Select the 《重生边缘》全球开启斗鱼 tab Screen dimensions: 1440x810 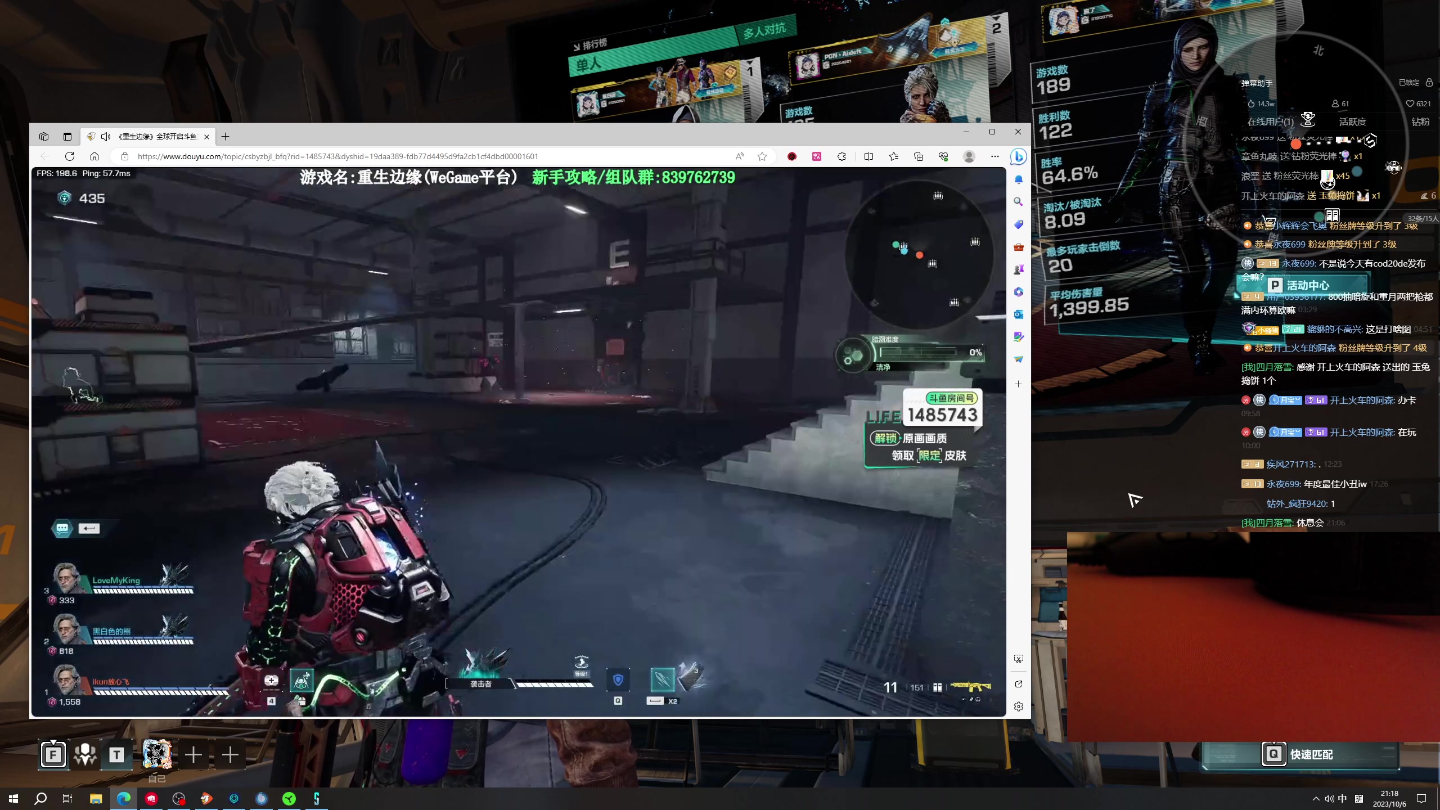coord(148,137)
